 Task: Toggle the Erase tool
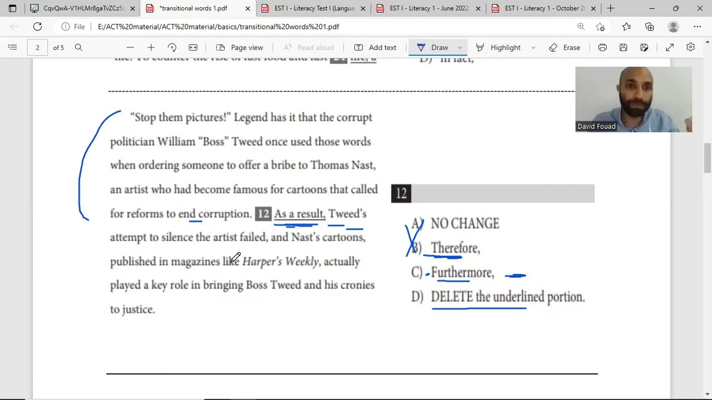coord(565,48)
